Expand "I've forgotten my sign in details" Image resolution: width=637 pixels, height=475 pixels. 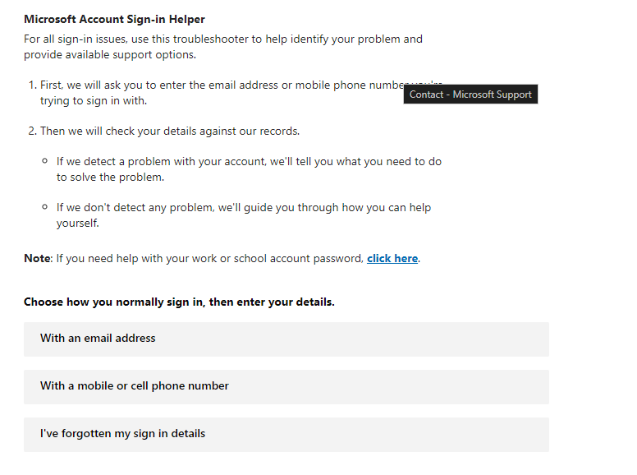pos(286,435)
